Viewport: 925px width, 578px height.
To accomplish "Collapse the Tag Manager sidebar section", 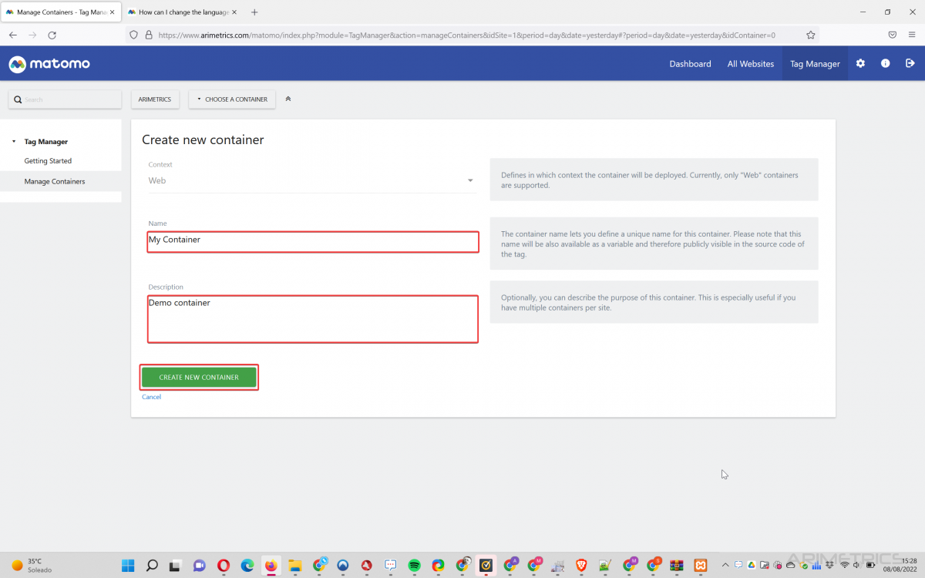I will pyautogui.click(x=14, y=142).
